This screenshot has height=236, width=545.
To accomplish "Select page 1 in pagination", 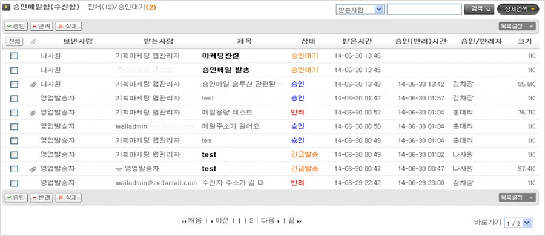I will point(239,221).
